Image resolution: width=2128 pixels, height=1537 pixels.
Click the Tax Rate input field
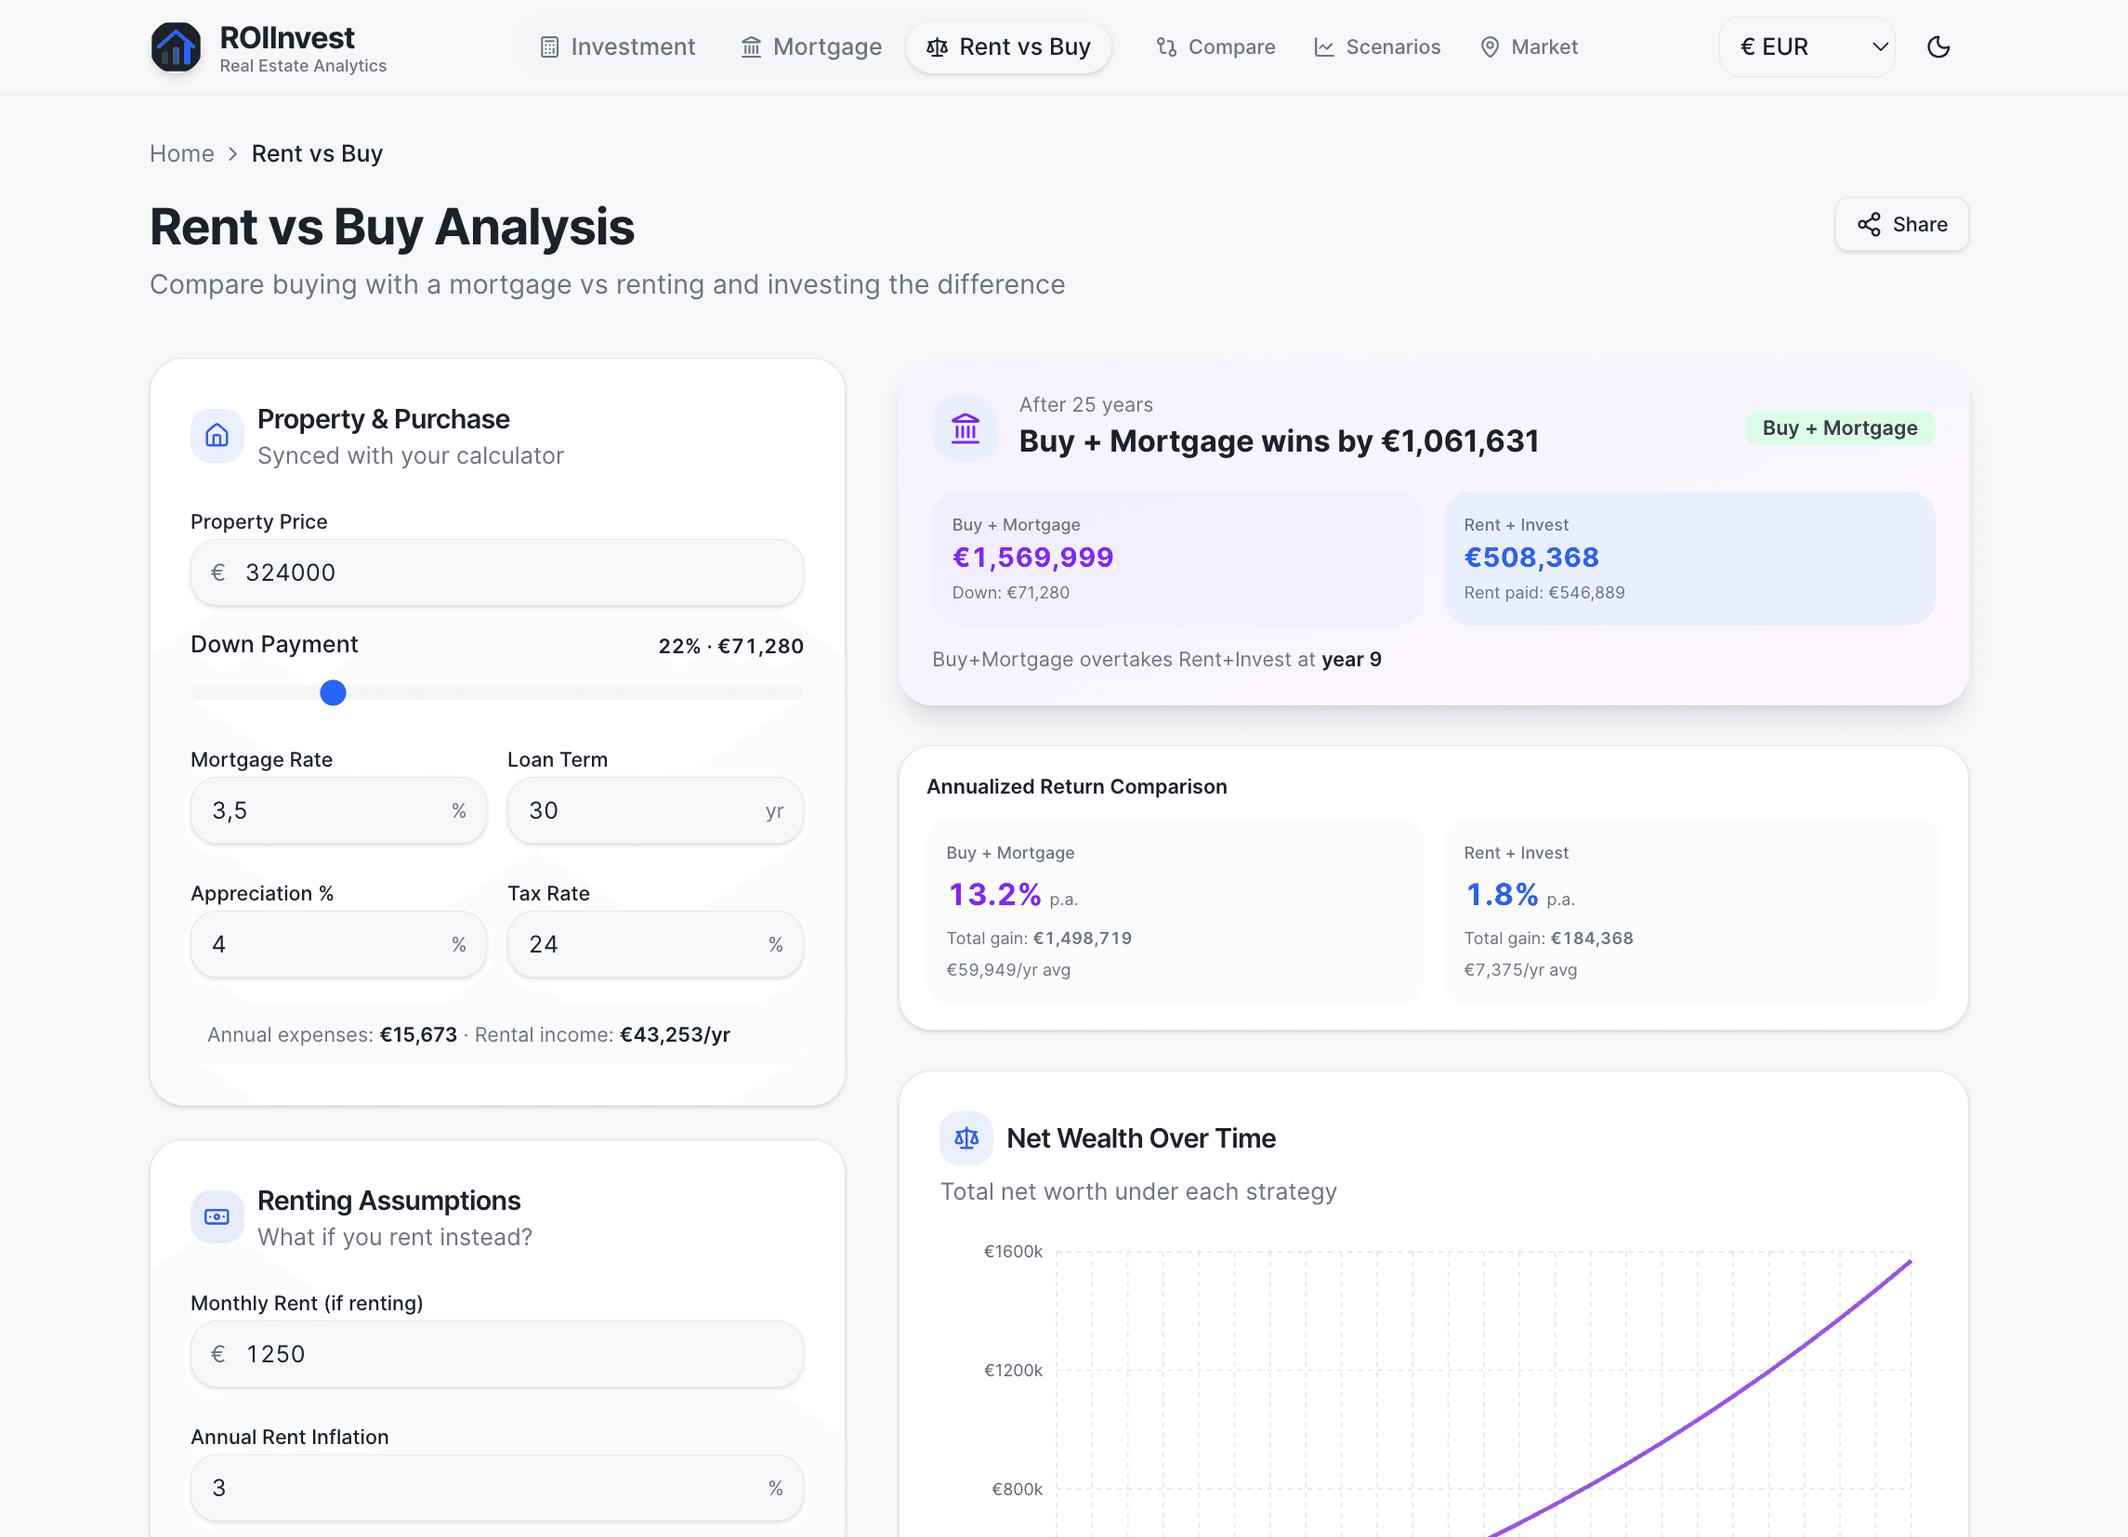(655, 944)
